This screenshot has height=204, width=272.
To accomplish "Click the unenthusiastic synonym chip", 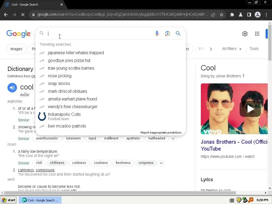I will tap(47, 138).
